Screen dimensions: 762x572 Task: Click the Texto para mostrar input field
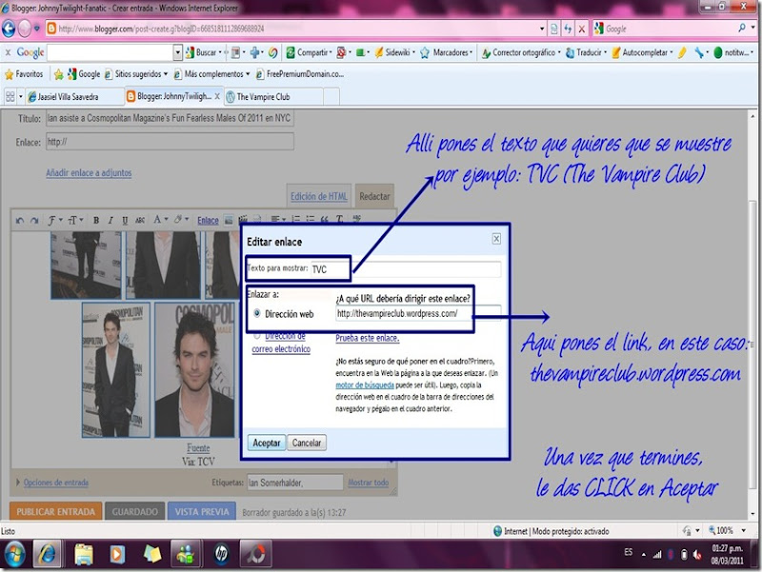(x=406, y=269)
